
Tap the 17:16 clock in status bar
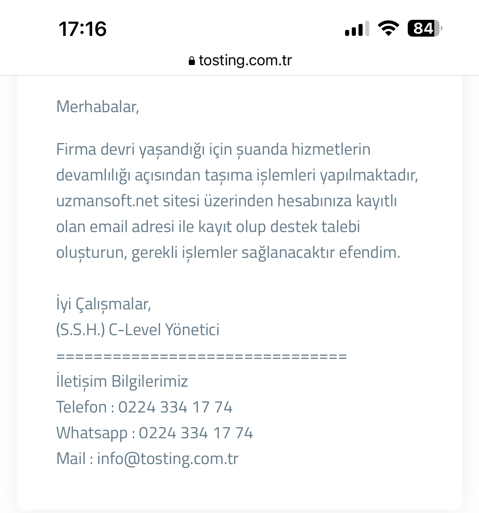(x=82, y=29)
